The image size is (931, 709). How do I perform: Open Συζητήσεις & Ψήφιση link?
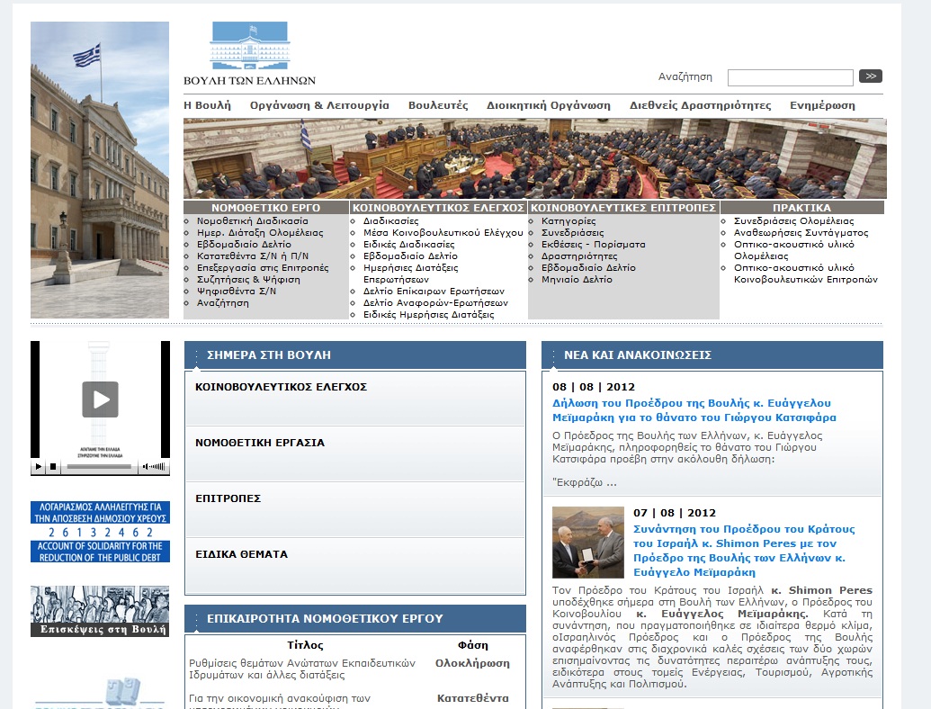248,280
